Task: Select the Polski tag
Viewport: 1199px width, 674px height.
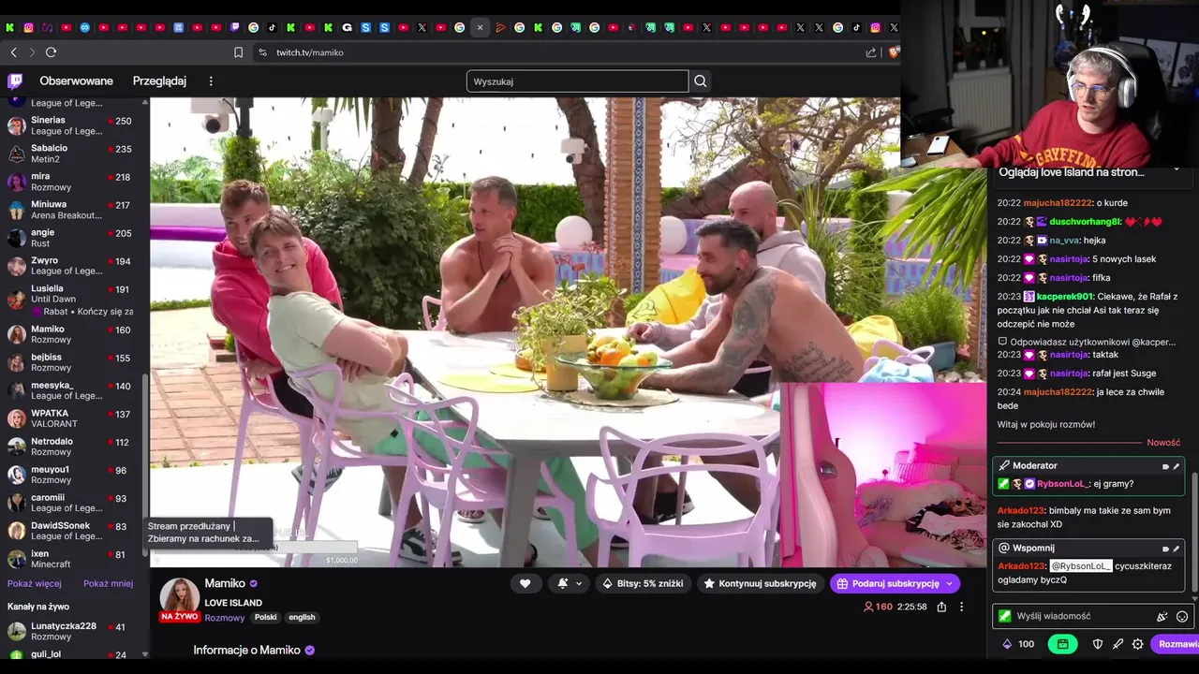Action: (266, 618)
